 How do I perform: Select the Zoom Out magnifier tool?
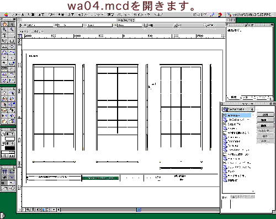(12, 29)
